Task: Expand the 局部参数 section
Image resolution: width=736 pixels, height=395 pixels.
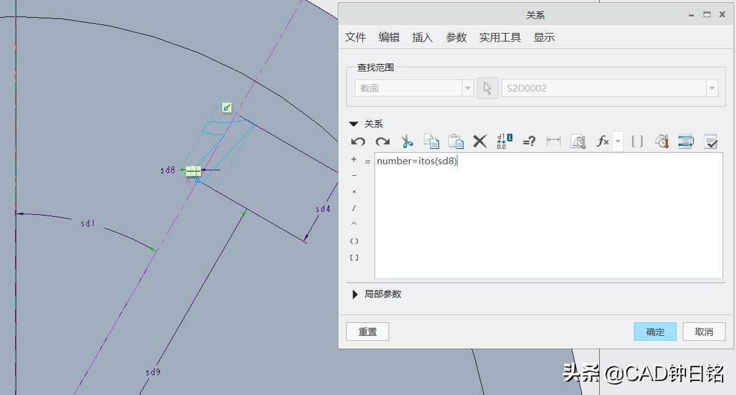Action: tap(355, 294)
